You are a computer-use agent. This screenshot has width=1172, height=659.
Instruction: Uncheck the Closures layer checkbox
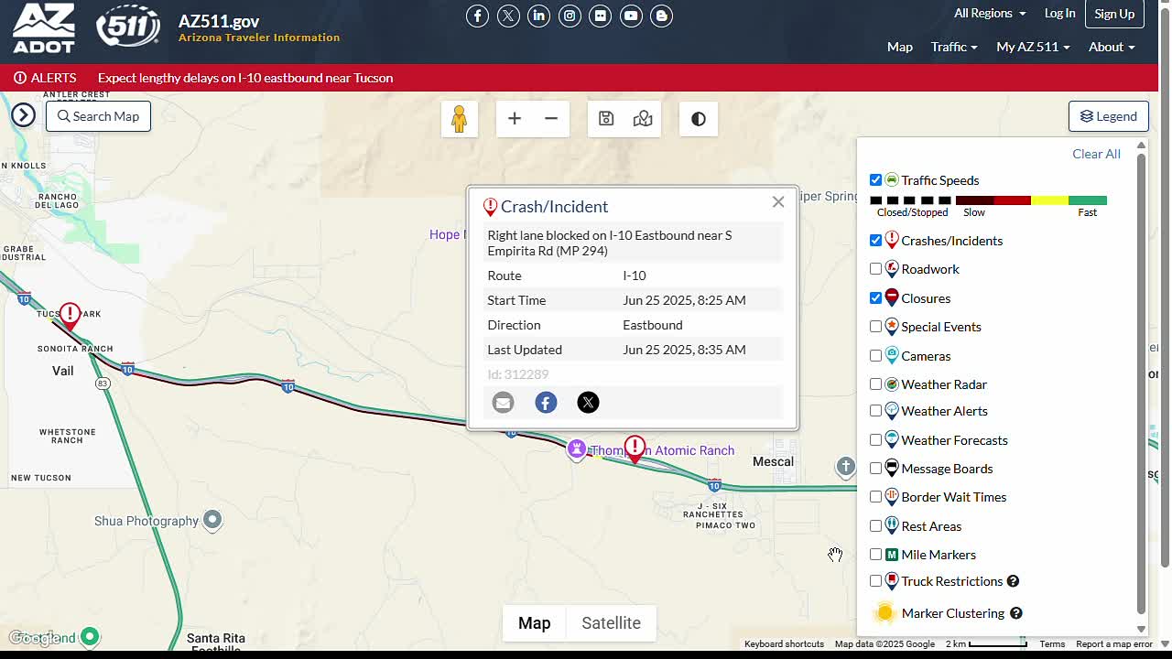(876, 298)
